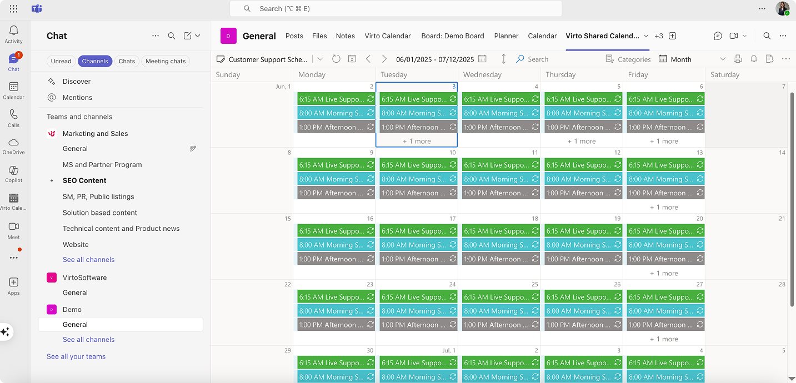796x383 pixels.
Task: Switch to the Unread filter
Action: pyautogui.click(x=61, y=61)
